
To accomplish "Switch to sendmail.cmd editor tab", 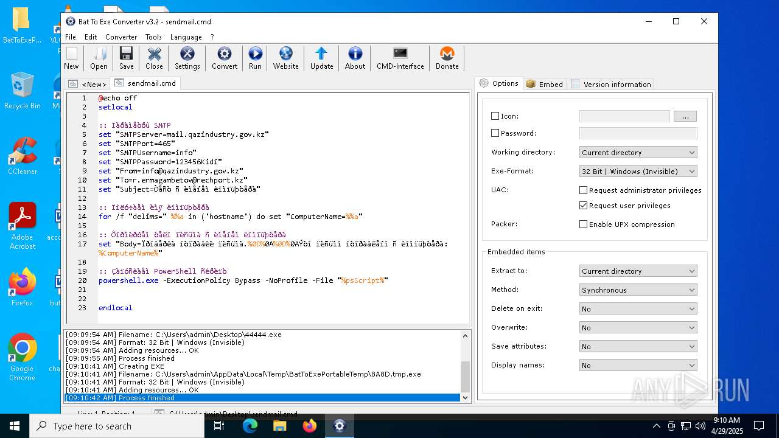I will 146,83.
